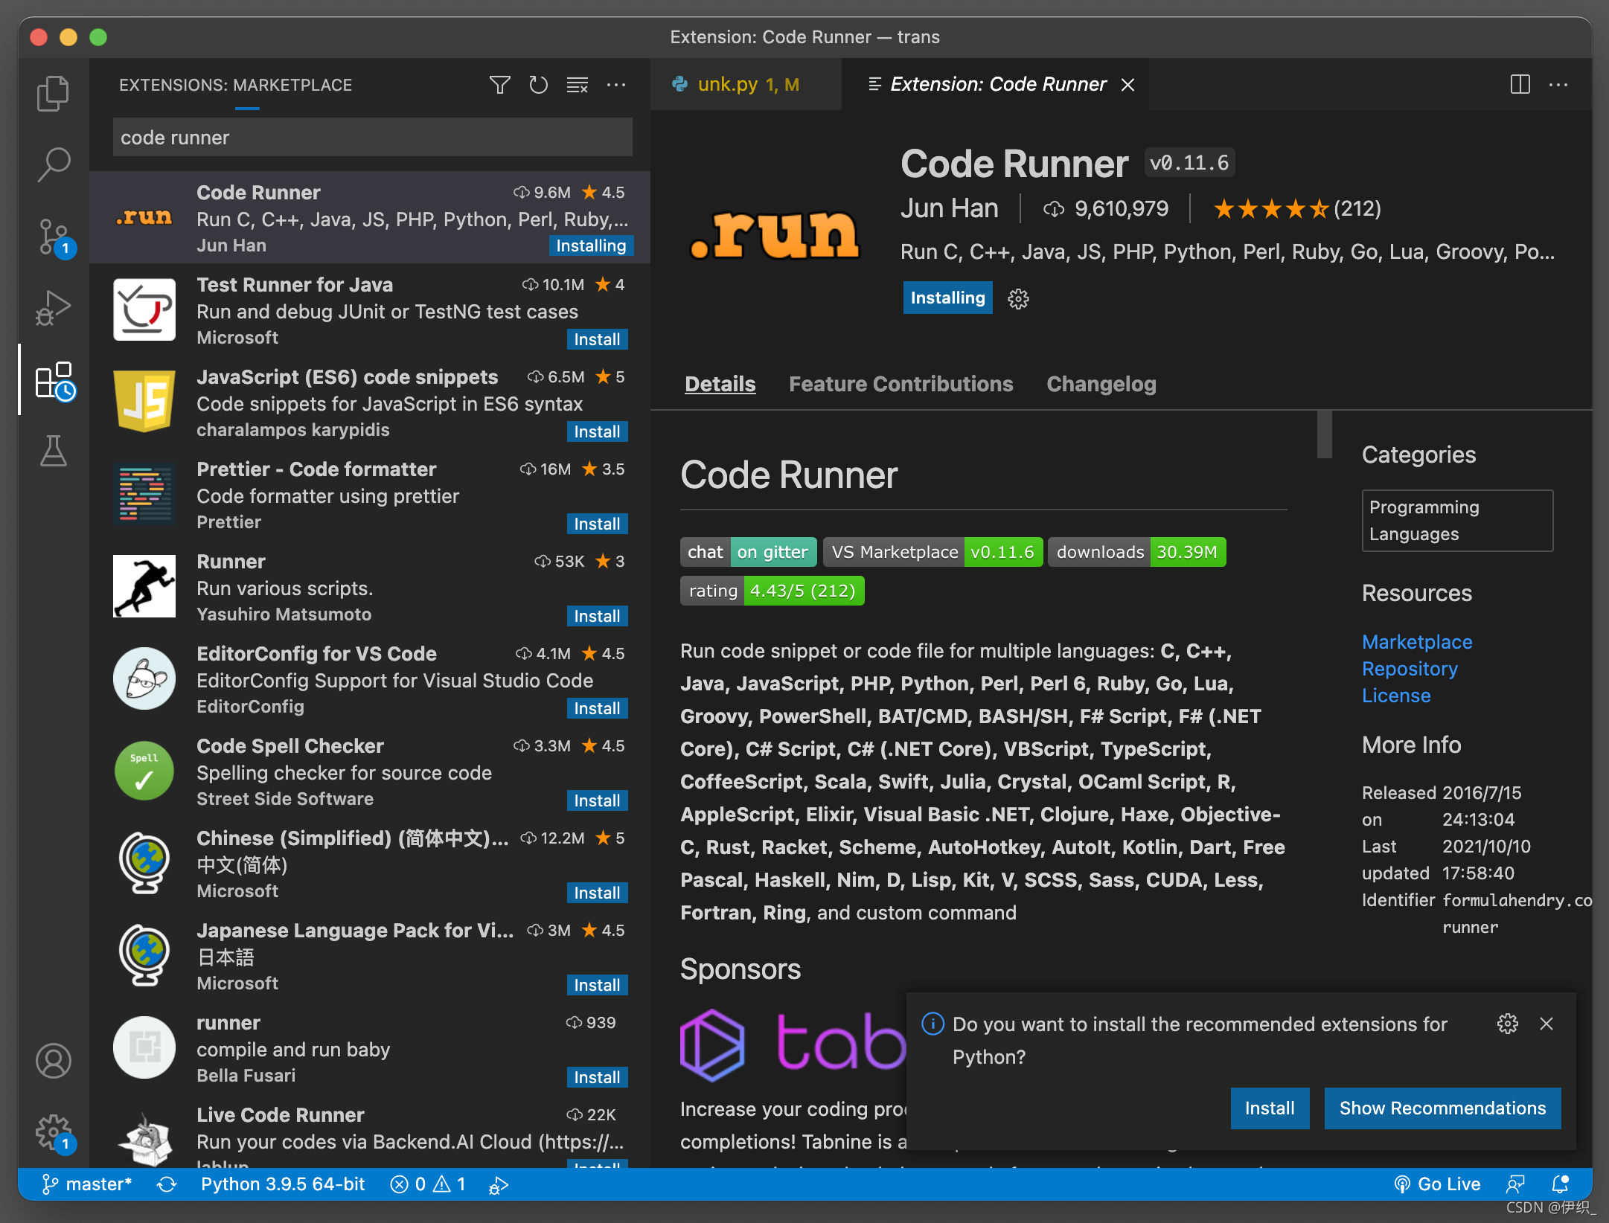Install Japanese Language Pack
The image size is (1609, 1223).
597,985
